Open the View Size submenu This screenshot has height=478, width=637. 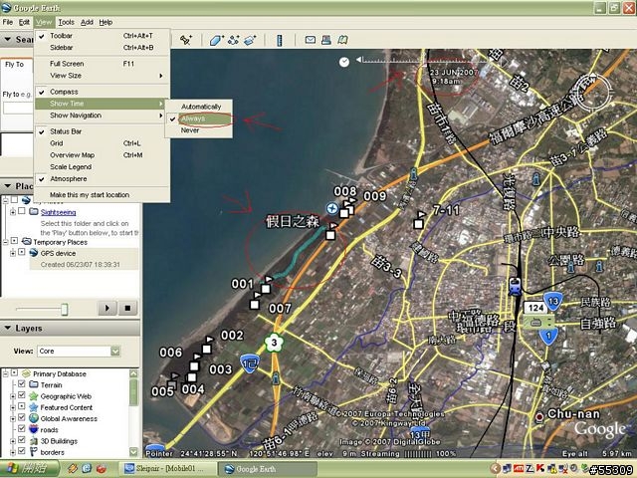pyautogui.click(x=102, y=76)
